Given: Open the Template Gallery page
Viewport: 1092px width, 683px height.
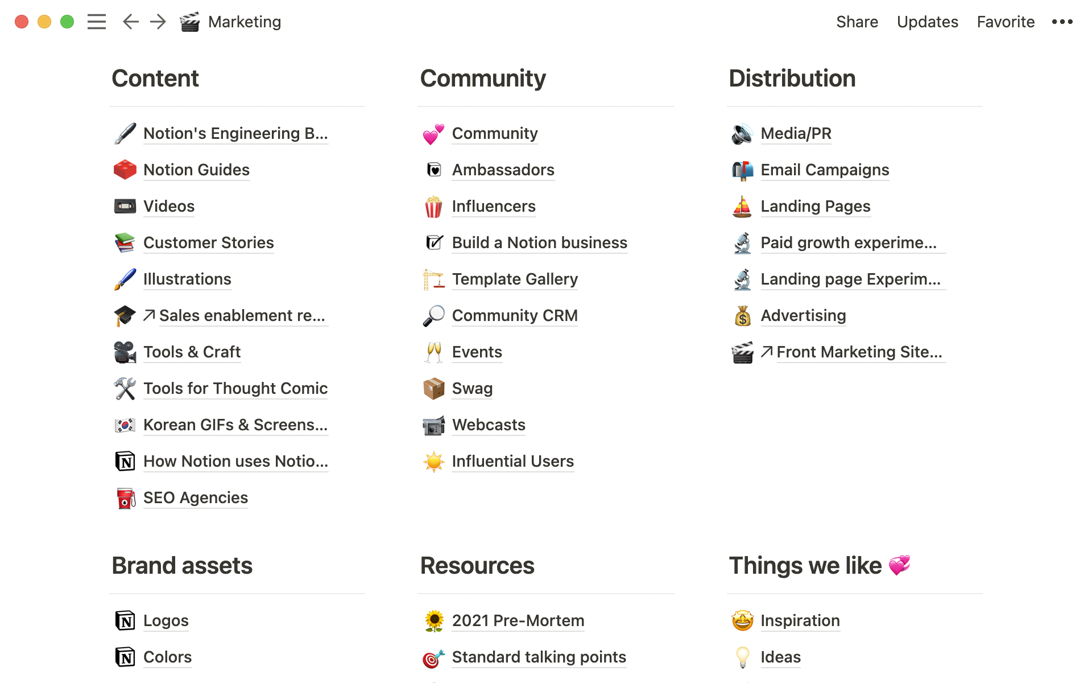Looking at the screenshot, I should 515,279.
